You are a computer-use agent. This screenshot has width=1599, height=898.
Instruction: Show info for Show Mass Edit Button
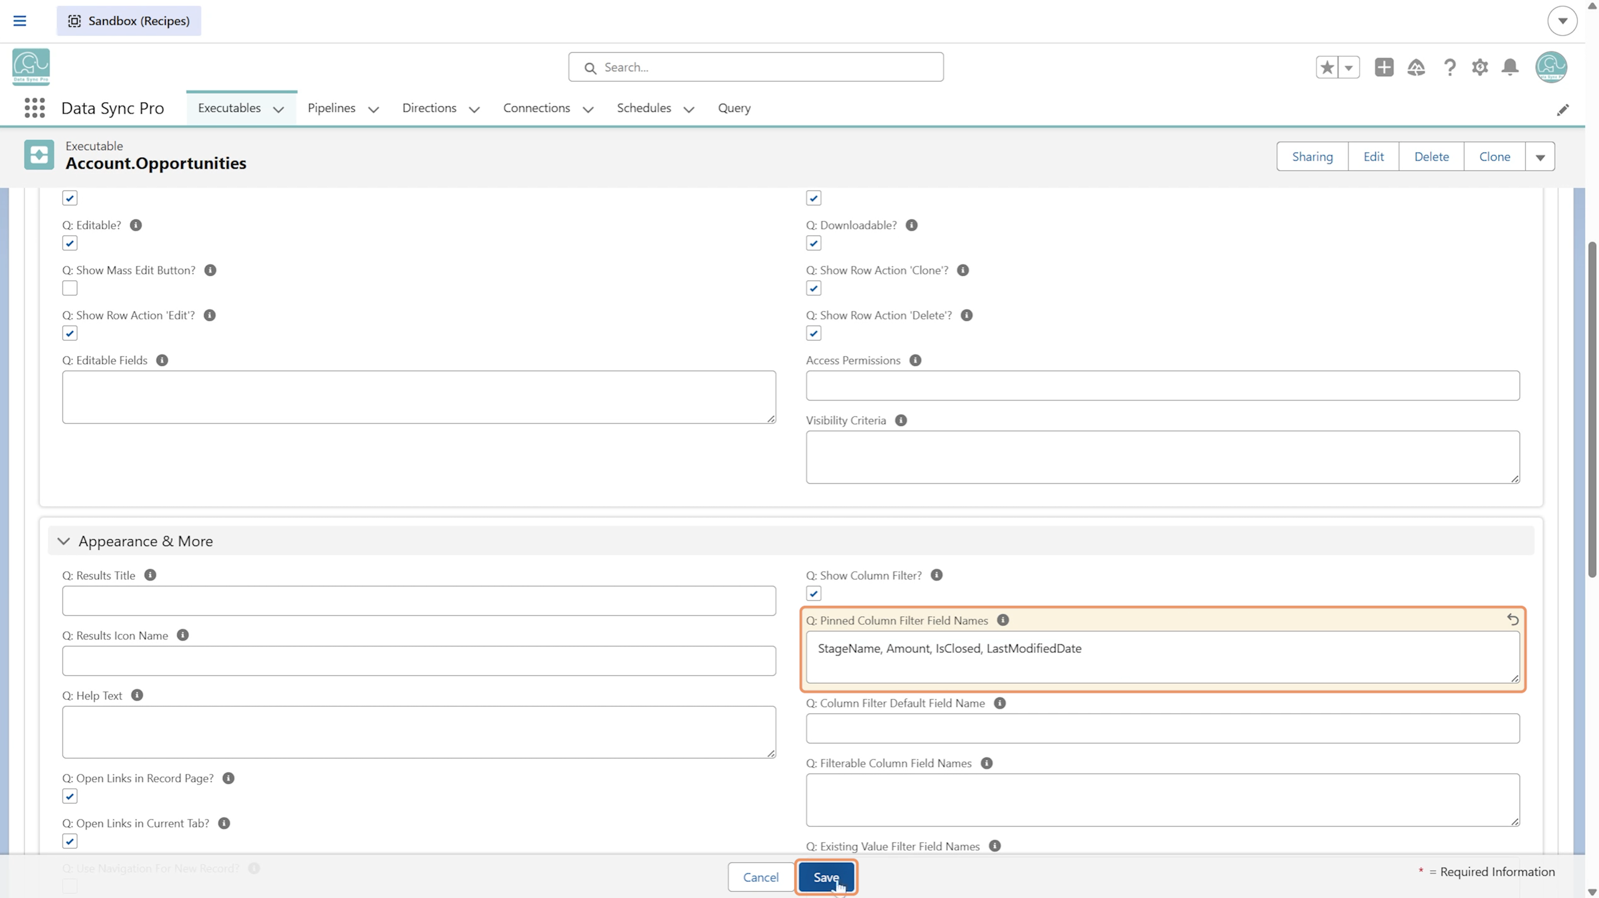click(210, 270)
